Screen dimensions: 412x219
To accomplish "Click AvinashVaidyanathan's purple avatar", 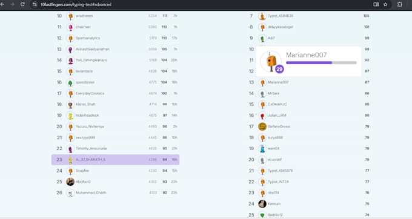I will (x=70, y=50).
